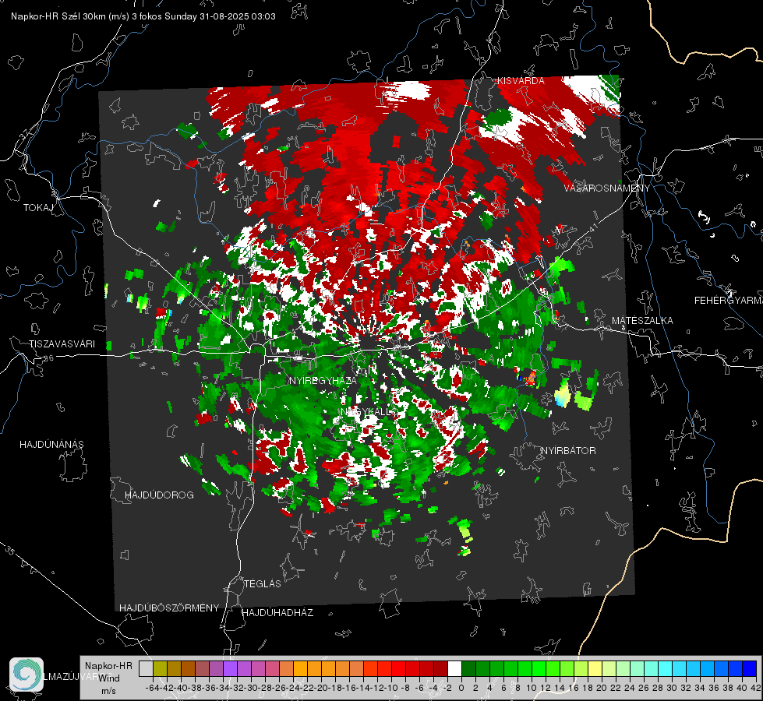763x701 pixels.
Task: Click the '-10' legend scale value
Action: (391, 688)
